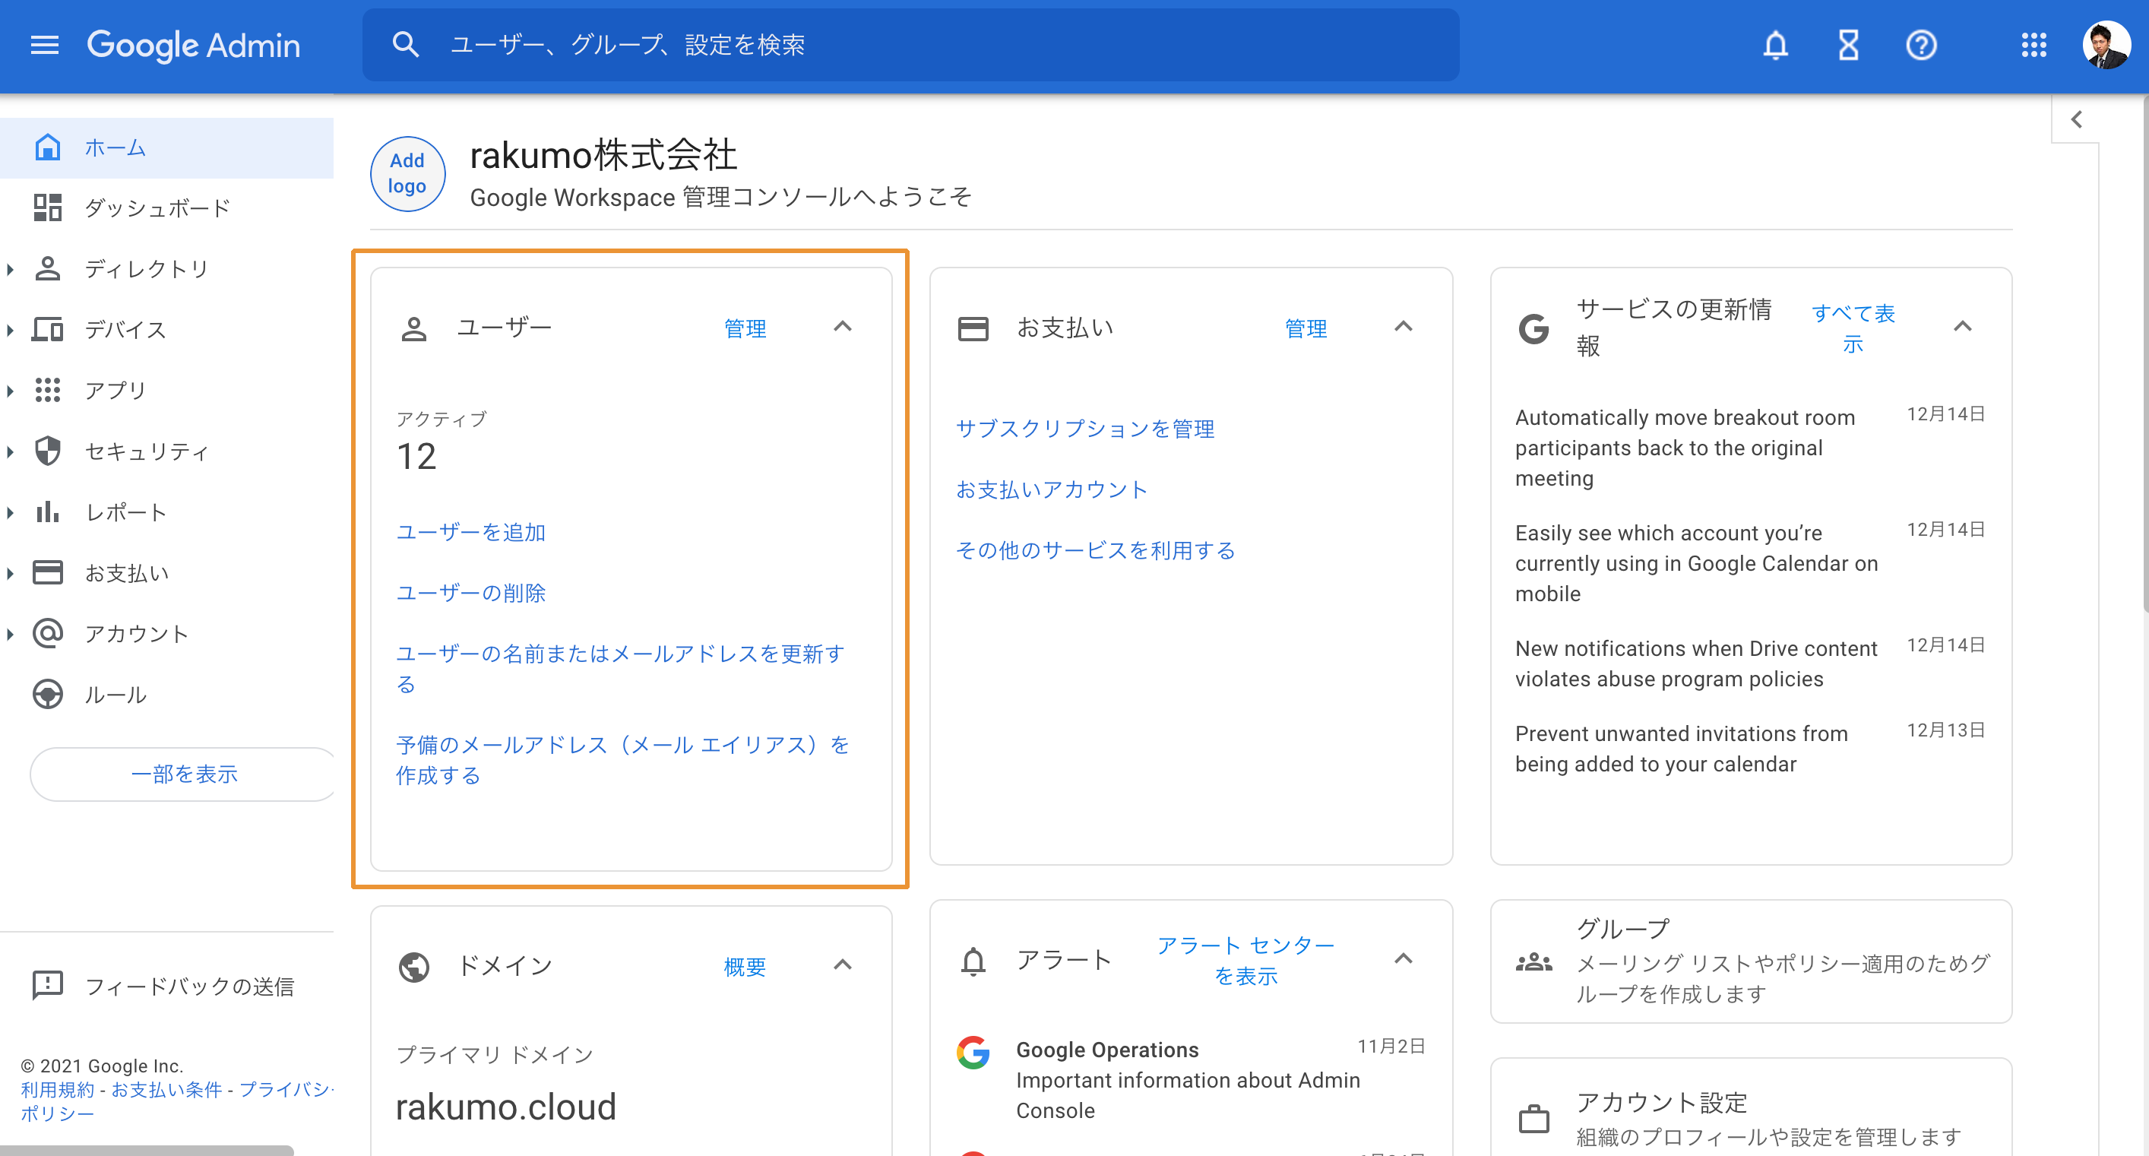Open the Google Operations alert entry
This screenshot has height=1156, width=2149.
point(1191,1079)
